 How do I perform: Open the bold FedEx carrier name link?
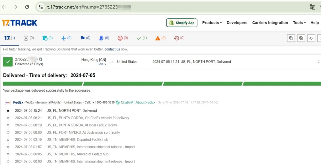18,103
